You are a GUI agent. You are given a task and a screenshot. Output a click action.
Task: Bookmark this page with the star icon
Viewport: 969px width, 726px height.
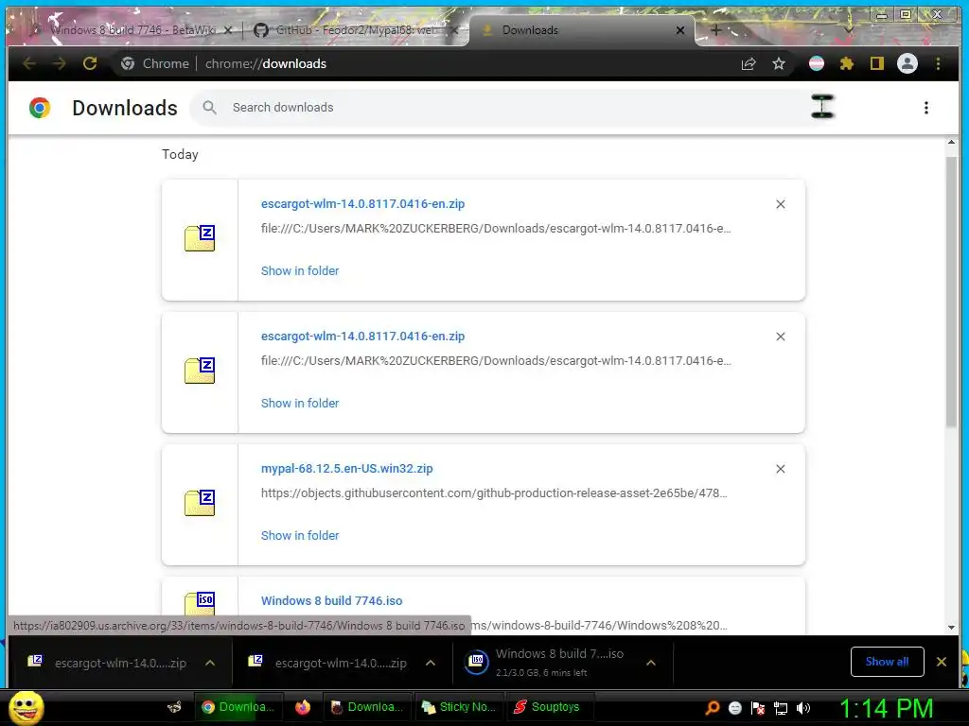pos(779,63)
